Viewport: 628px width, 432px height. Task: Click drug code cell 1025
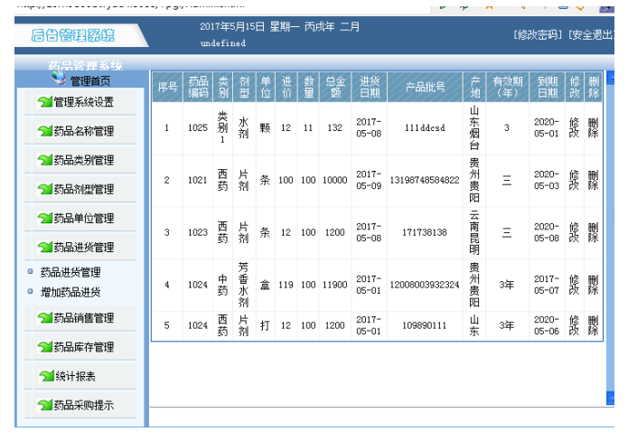pyautogui.click(x=198, y=127)
